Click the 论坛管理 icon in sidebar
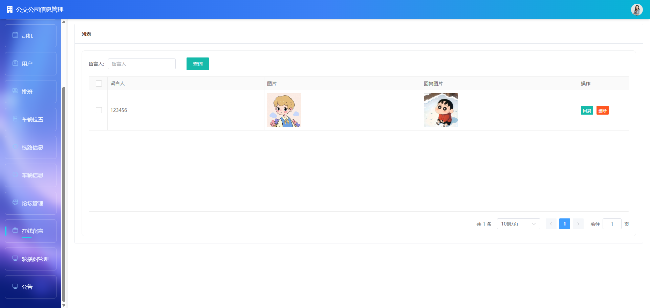 [15, 203]
